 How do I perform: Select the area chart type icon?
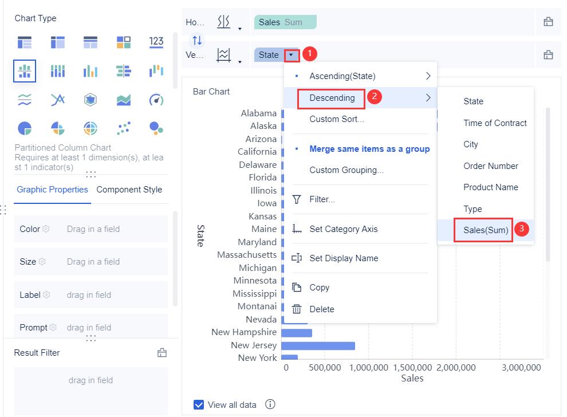coord(123,99)
